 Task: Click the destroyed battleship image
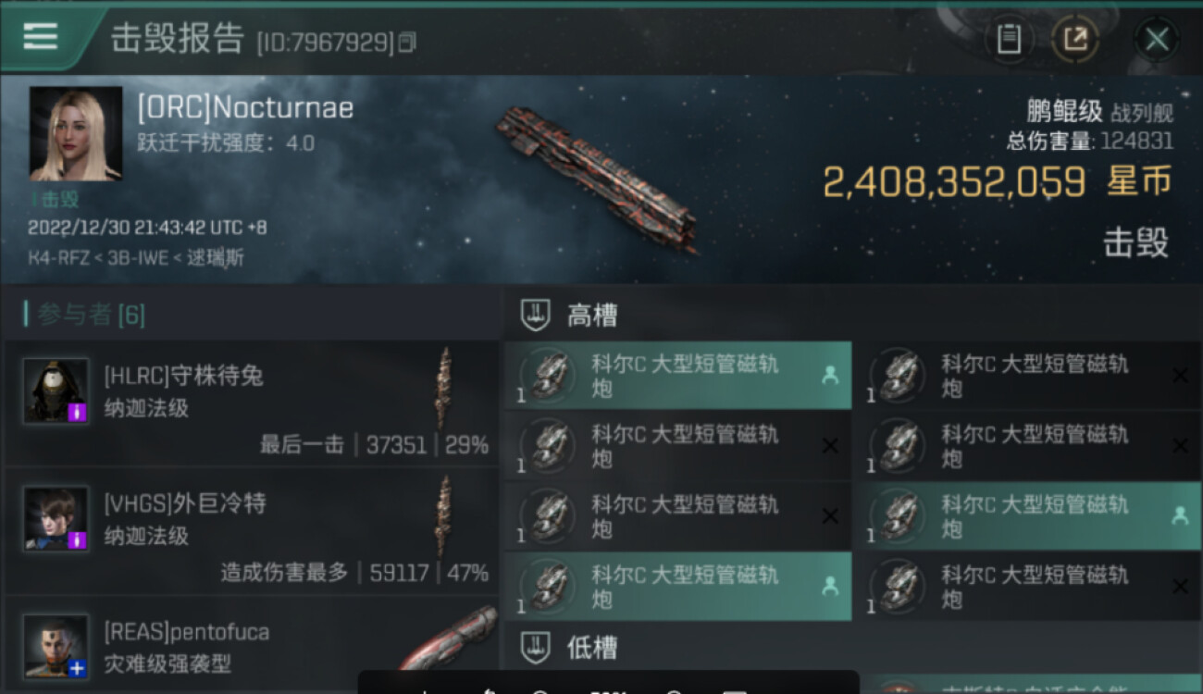coord(599,179)
